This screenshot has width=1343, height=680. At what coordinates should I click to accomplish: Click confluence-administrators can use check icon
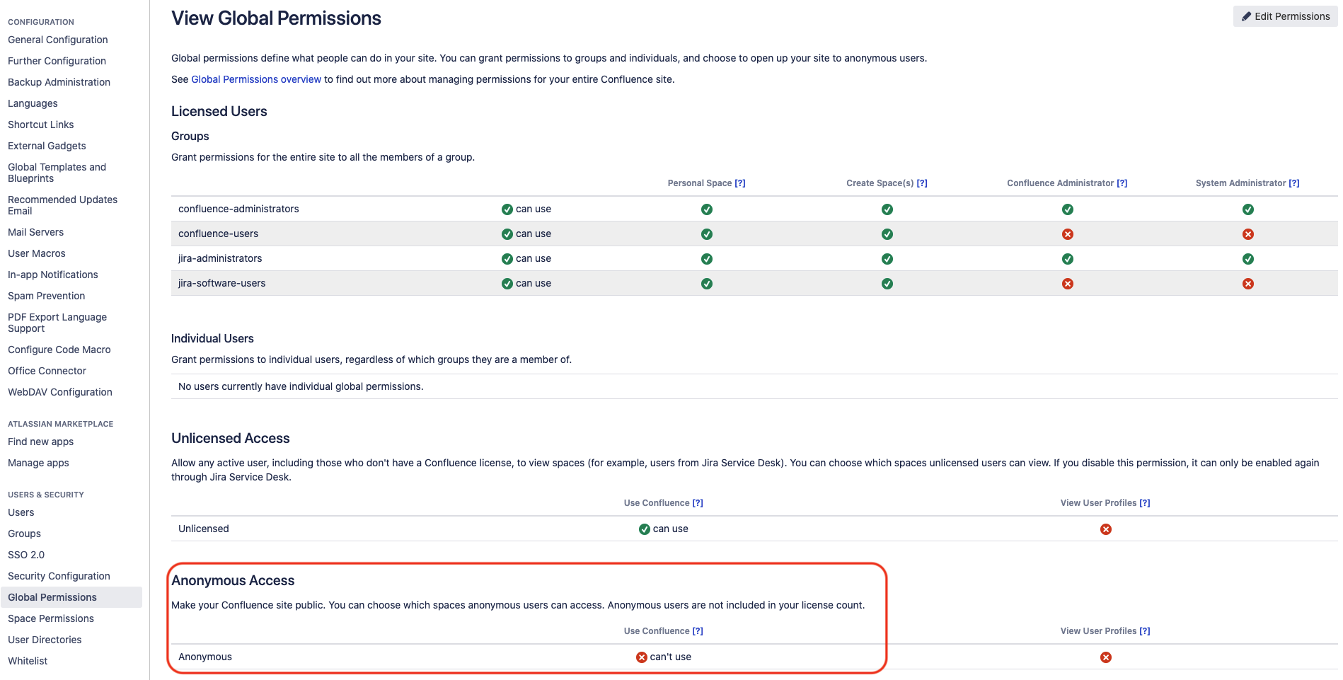coord(507,209)
